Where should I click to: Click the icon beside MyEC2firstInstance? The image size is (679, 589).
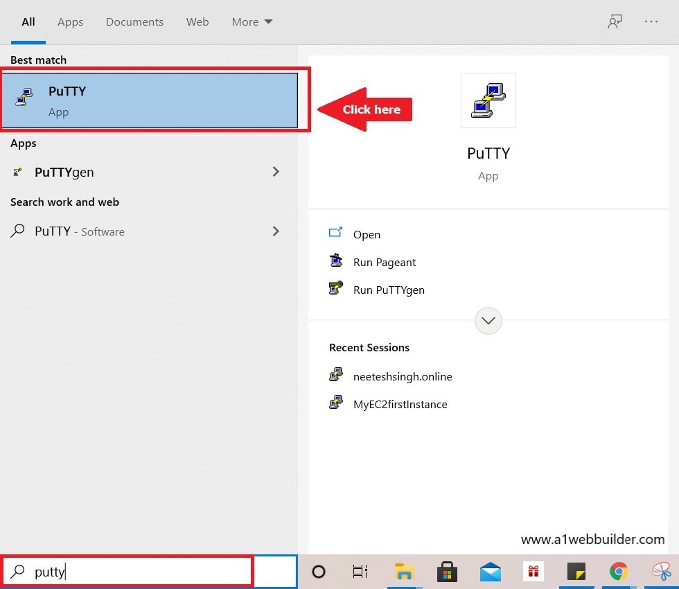click(336, 402)
